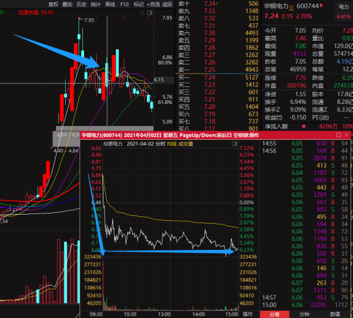Open the 数值 tab
Image resolution: width=353 pixels, height=318 pixels.
335,314
